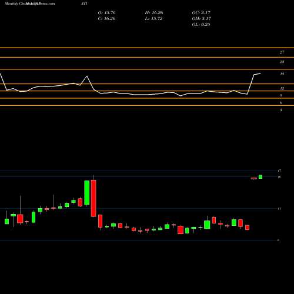Select the OC: 3.17 reading

coord(201,13)
